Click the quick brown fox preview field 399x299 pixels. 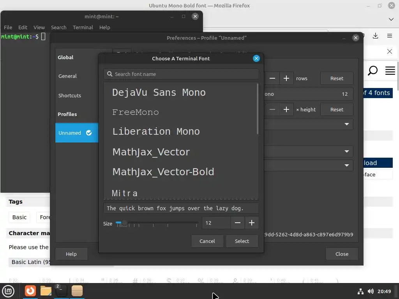click(181, 208)
